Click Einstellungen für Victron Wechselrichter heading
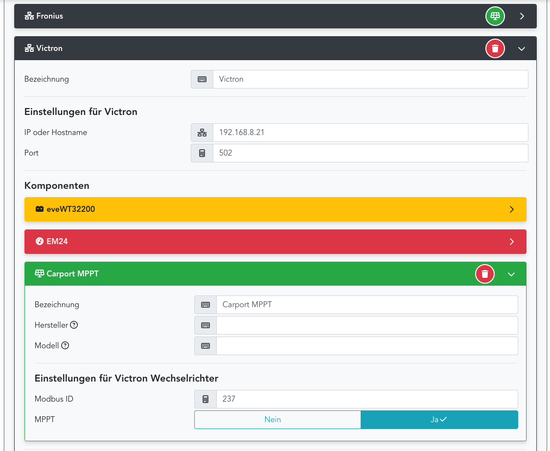 coord(126,379)
